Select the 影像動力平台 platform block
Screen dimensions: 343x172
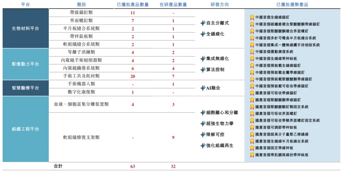coord(25,64)
